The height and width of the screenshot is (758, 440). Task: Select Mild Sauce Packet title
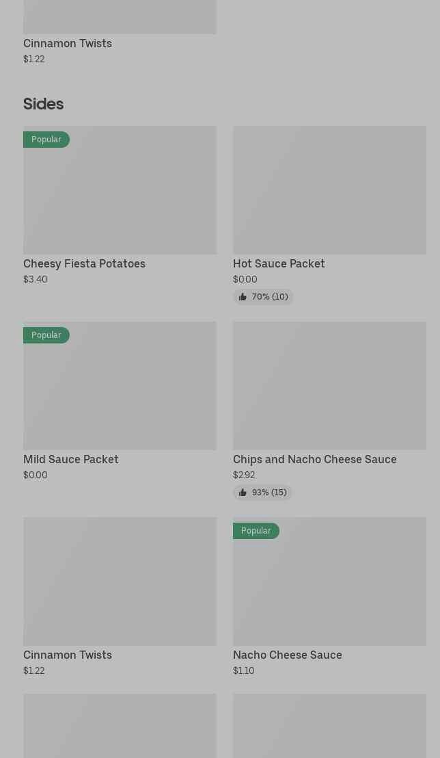(71, 460)
